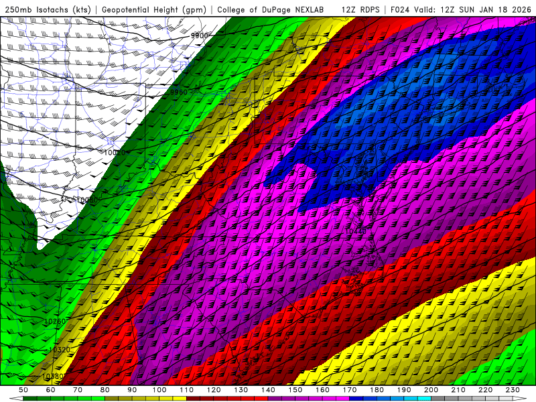Click the 110 value on the color scale
Viewport: 536px width, 402px height.
[x=187, y=390]
